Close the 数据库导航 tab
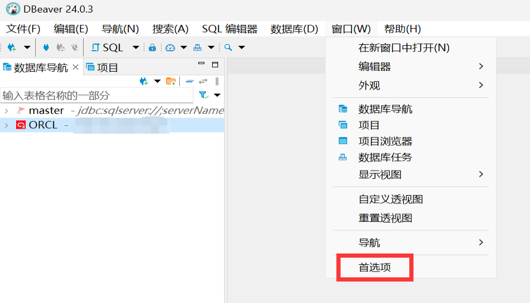This screenshot has width=530, height=303. point(76,67)
